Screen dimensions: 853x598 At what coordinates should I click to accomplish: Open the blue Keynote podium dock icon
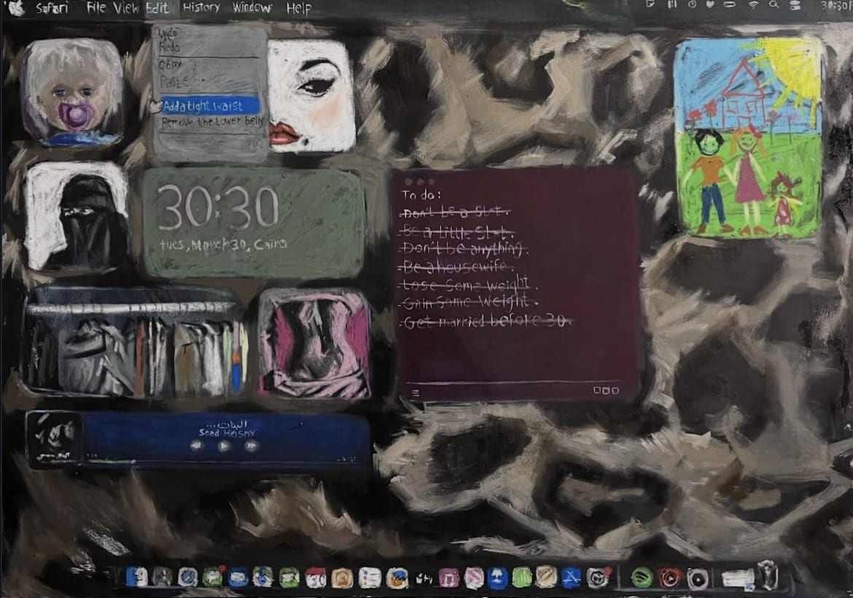tap(497, 578)
